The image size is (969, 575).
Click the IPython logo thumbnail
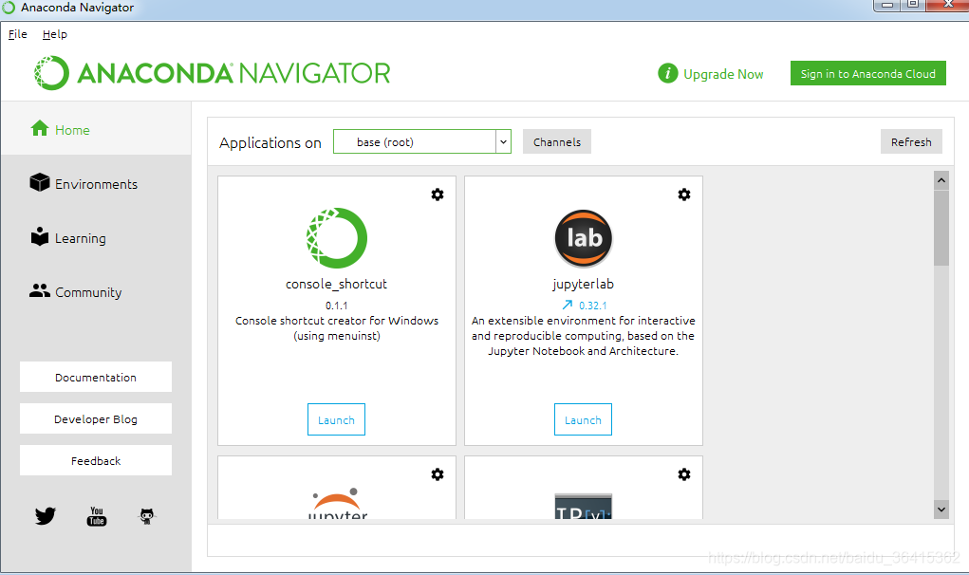click(584, 506)
